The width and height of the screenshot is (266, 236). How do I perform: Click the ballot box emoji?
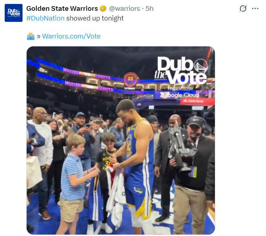click(x=31, y=36)
